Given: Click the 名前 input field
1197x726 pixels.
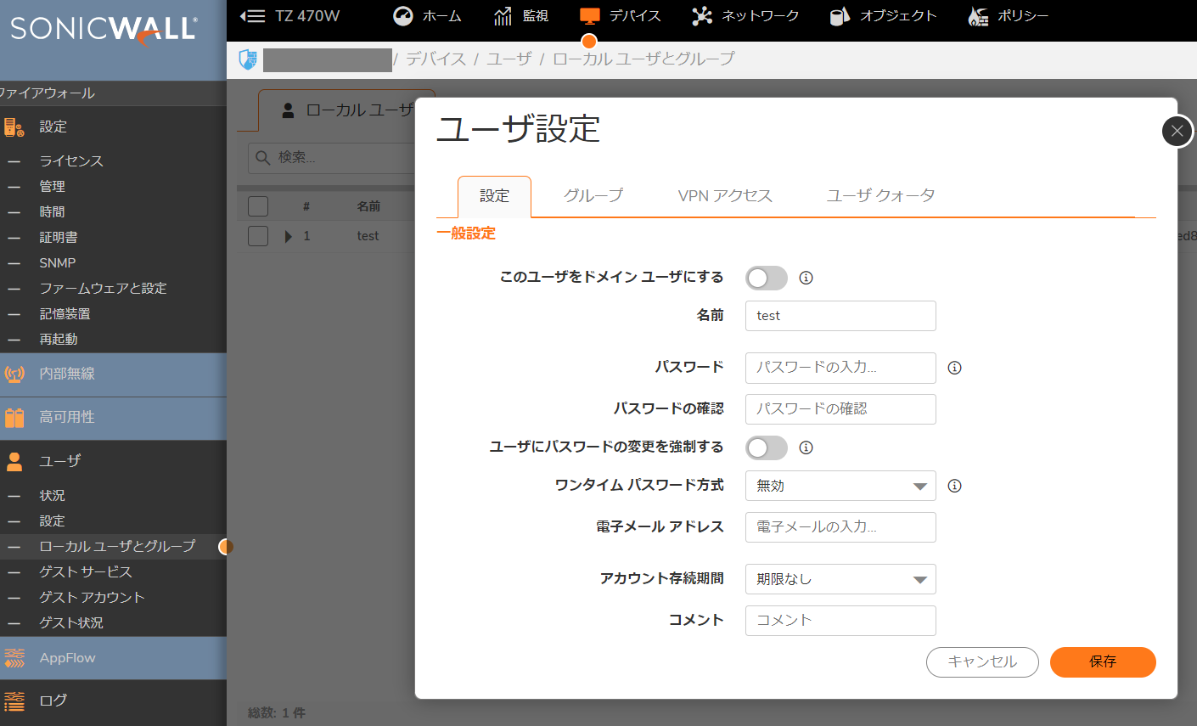Looking at the screenshot, I should tap(840, 316).
